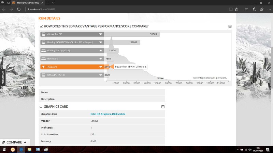The image size is (273, 153).
Task: Expand the Office PC (2013) dropdown
Action: tap(101, 75)
